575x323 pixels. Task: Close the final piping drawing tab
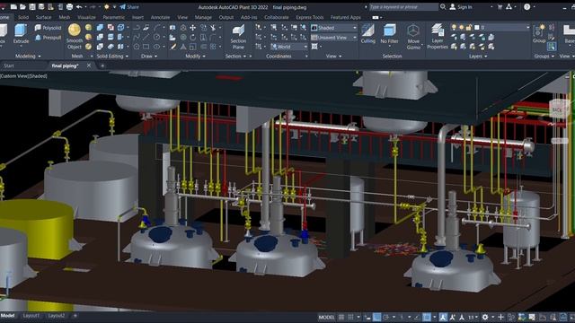tap(89, 65)
